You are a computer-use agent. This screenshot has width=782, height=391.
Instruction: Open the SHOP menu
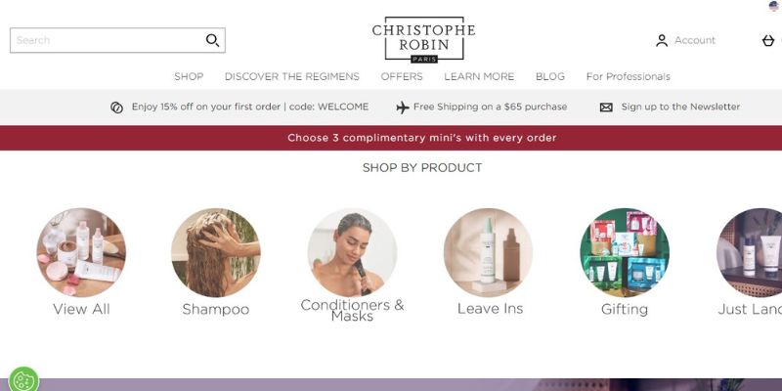pyautogui.click(x=189, y=77)
